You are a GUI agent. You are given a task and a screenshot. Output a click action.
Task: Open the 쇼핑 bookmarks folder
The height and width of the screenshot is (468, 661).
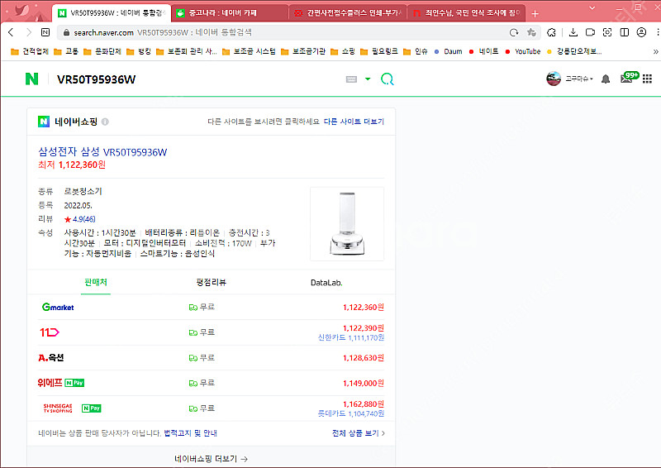(x=343, y=51)
